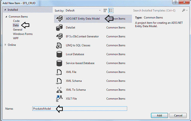Click the DataSet template name

pyautogui.click(x=70, y=28)
